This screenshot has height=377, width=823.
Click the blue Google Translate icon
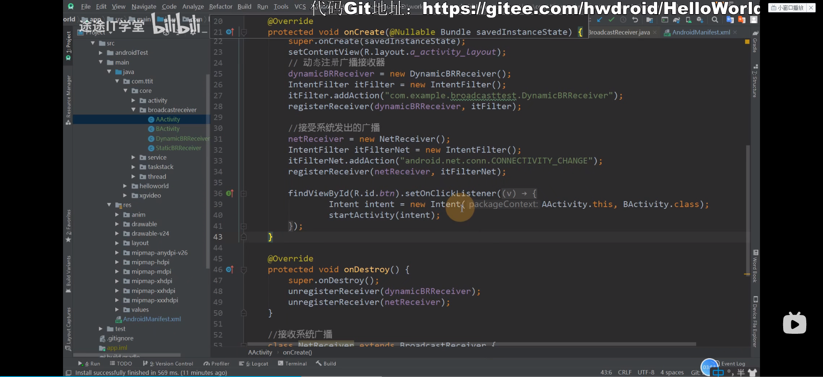click(730, 20)
